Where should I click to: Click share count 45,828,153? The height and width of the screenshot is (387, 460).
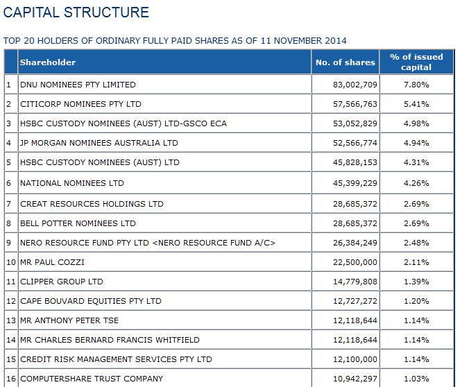pos(355,162)
